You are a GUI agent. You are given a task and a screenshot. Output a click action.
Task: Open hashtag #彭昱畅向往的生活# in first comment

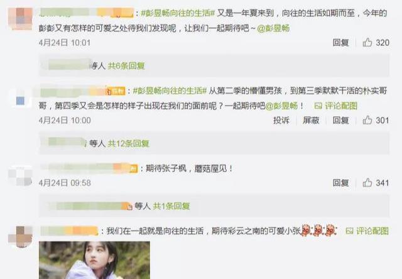coord(178,13)
